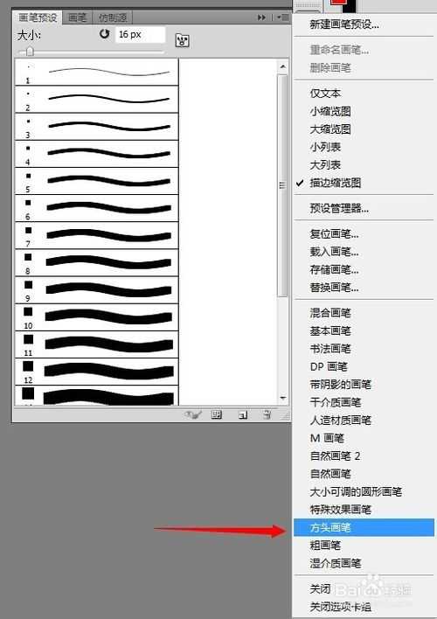Open the panel flyout menu button
Image resolution: width=437 pixels, height=619 pixels.
pos(283,17)
